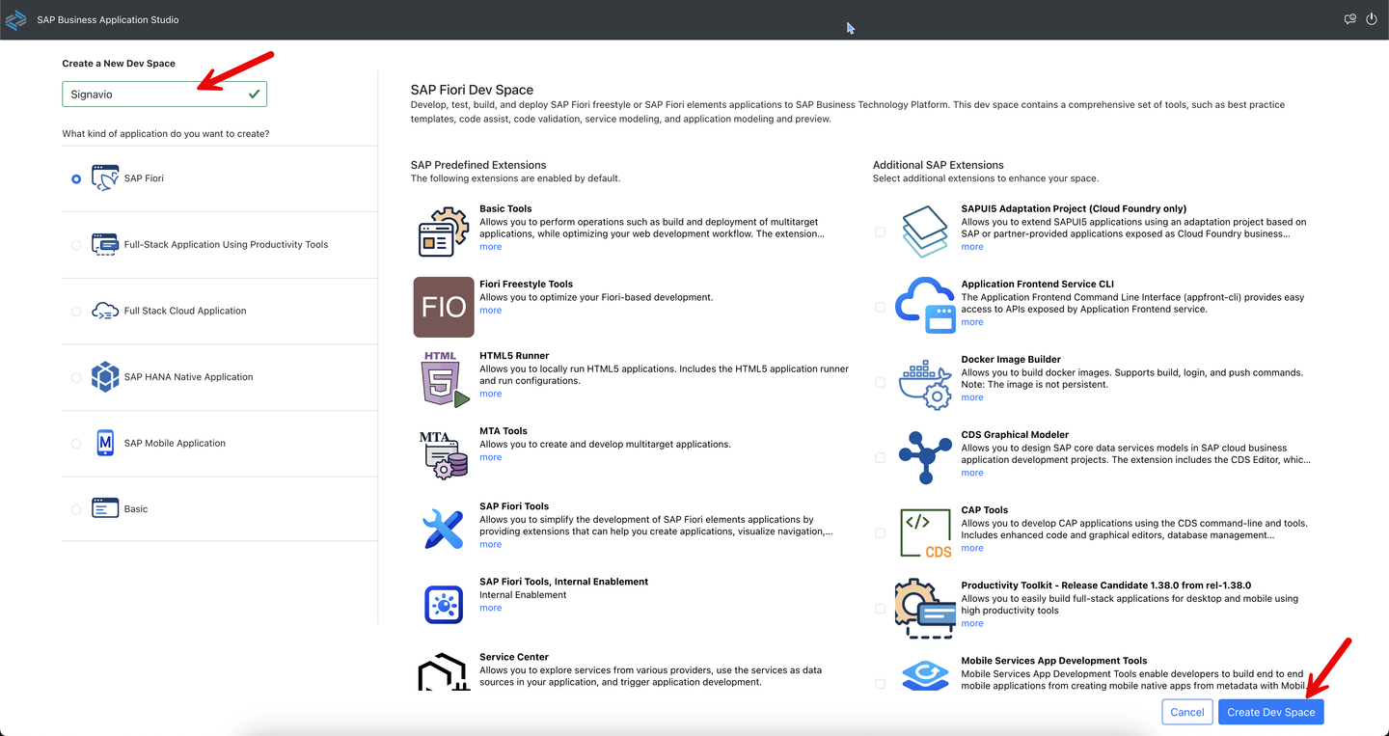Click the "Docker Image Builder" extension title
This screenshot has width=1389, height=736.
tap(1011, 360)
